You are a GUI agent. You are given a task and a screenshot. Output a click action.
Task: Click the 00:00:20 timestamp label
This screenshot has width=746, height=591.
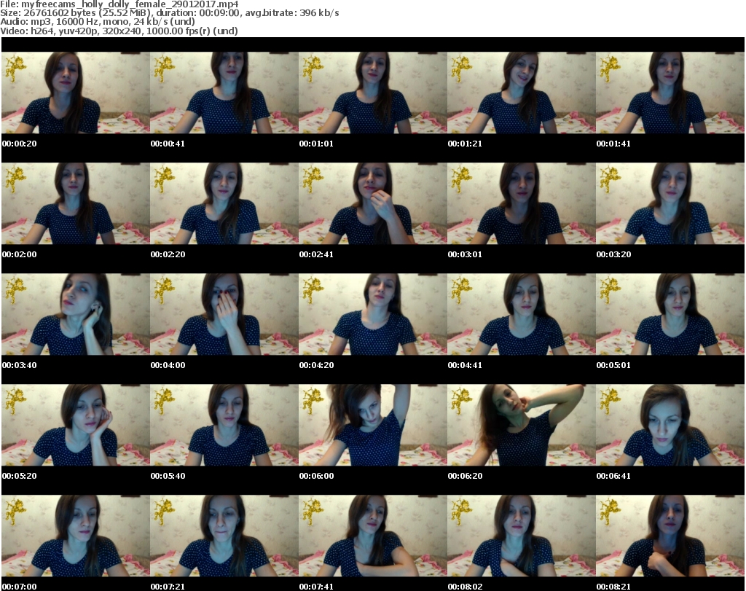(x=20, y=144)
